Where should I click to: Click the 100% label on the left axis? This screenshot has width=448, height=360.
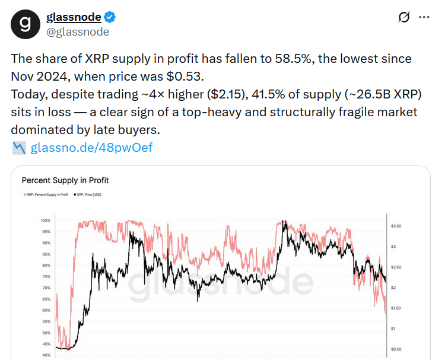click(46, 221)
